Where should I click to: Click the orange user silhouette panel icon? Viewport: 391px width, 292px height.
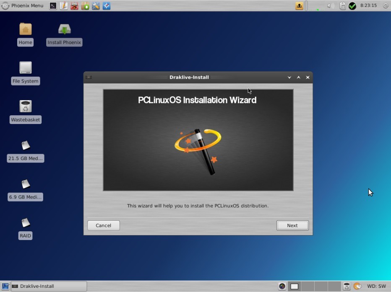[x=299, y=6]
